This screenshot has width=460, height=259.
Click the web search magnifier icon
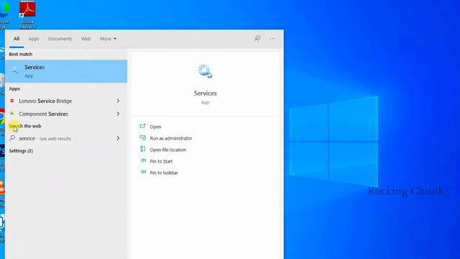click(12, 137)
